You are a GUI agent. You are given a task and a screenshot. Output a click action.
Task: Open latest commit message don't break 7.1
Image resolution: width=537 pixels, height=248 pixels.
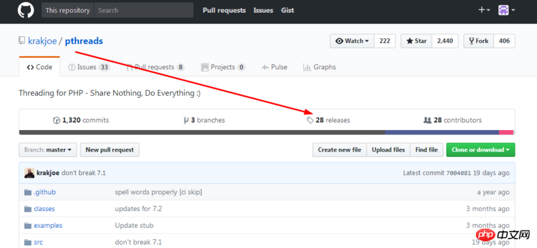[x=83, y=173]
